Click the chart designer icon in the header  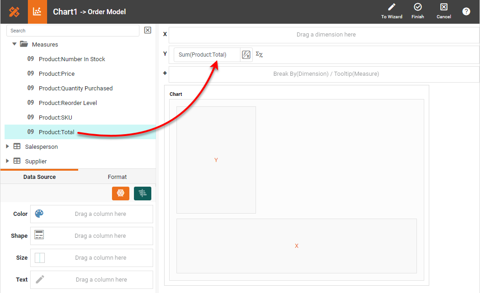pos(37,11)
